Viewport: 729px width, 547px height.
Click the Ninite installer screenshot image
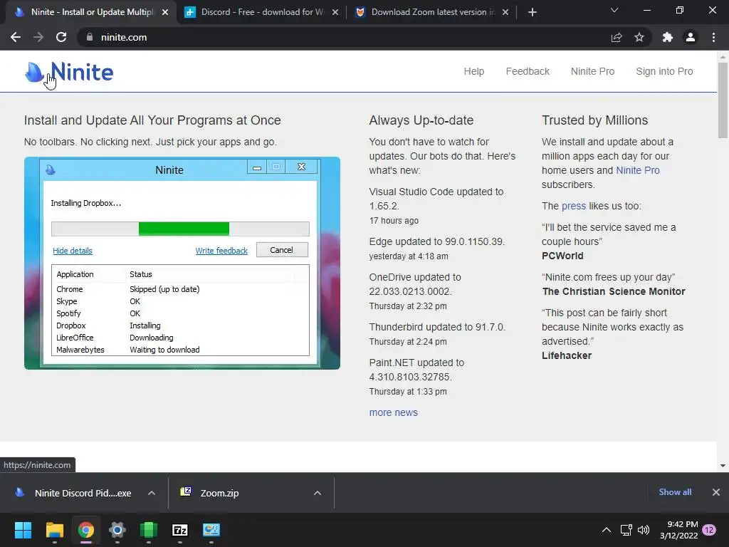click(x=182, y=264)
